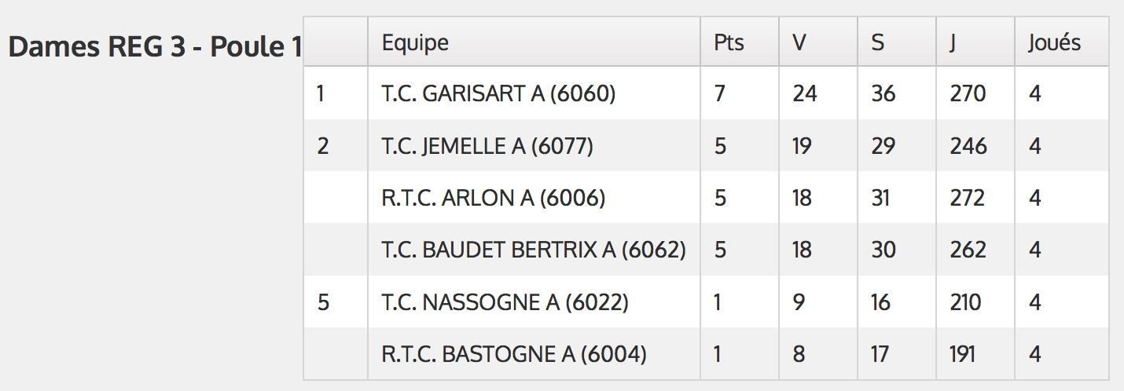Open the T.C. GARISART A (6060) team
Image resolution: width=1124 pixels, height=391 pixels.
(498, 93)
